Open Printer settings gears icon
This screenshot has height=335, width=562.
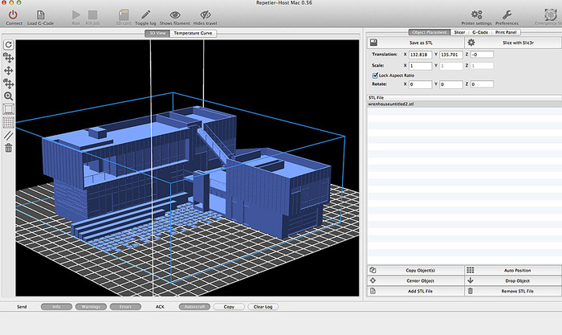pyautogui.click(x=476, y=14)
